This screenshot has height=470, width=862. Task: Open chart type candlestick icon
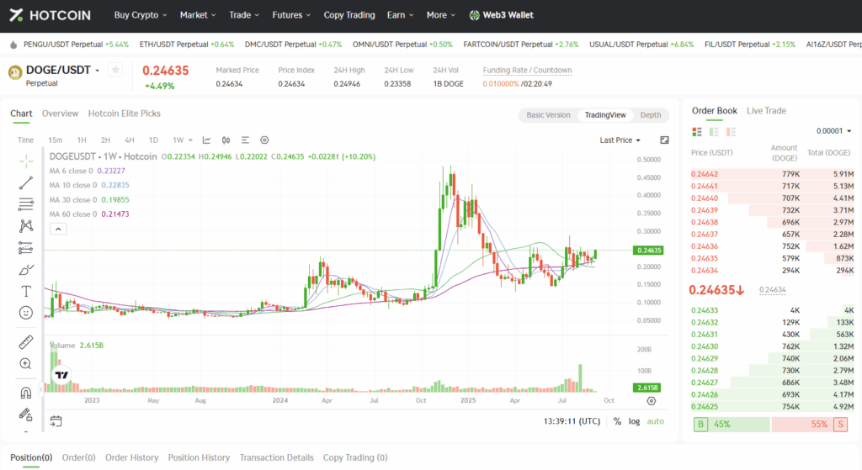(226, 140)
